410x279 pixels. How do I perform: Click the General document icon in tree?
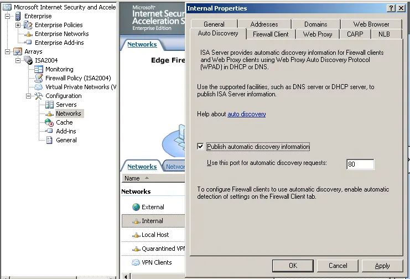tap(49, 140)
